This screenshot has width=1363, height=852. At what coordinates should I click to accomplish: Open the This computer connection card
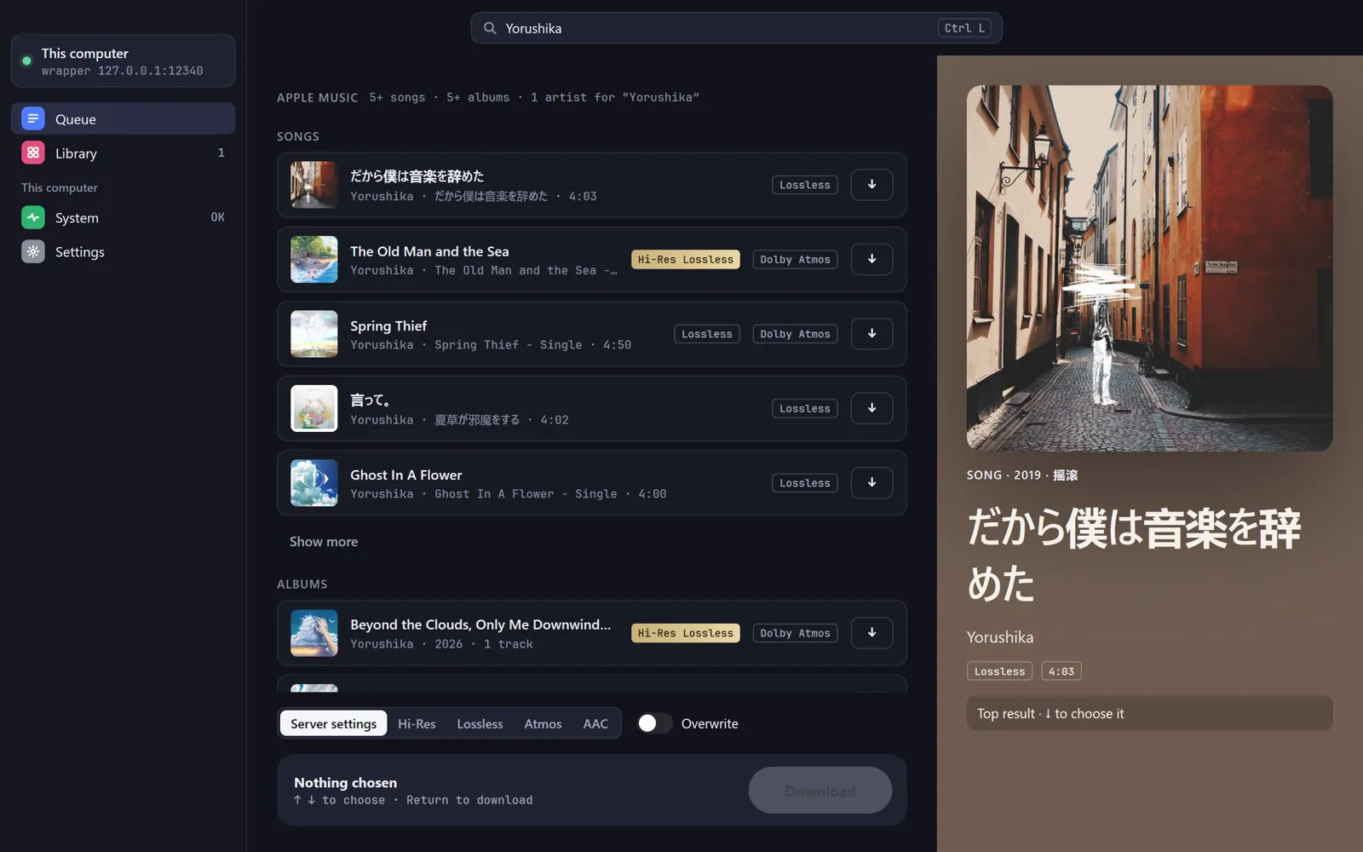[x=123, y=61]
